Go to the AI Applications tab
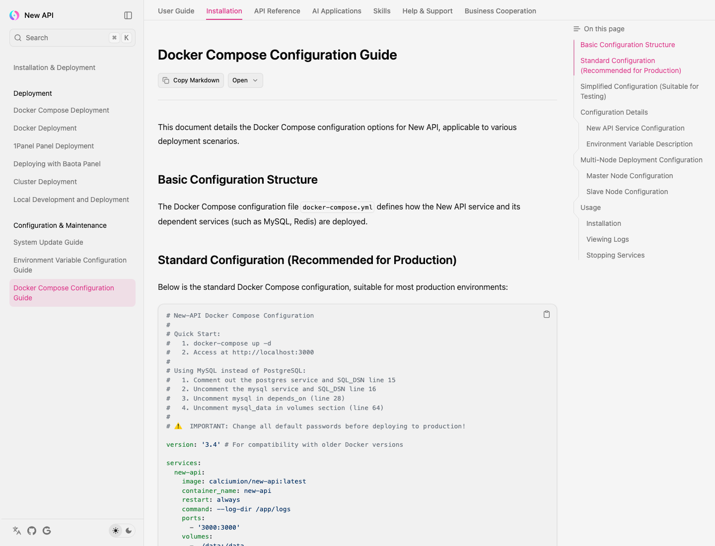The width and height of the screenshot is (715, 546). coord(337,11)
